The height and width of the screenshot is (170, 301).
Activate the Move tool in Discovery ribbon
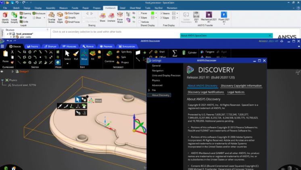[84, 55]
